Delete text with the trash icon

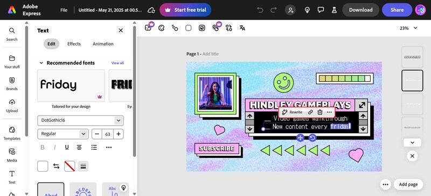point(319,112)
